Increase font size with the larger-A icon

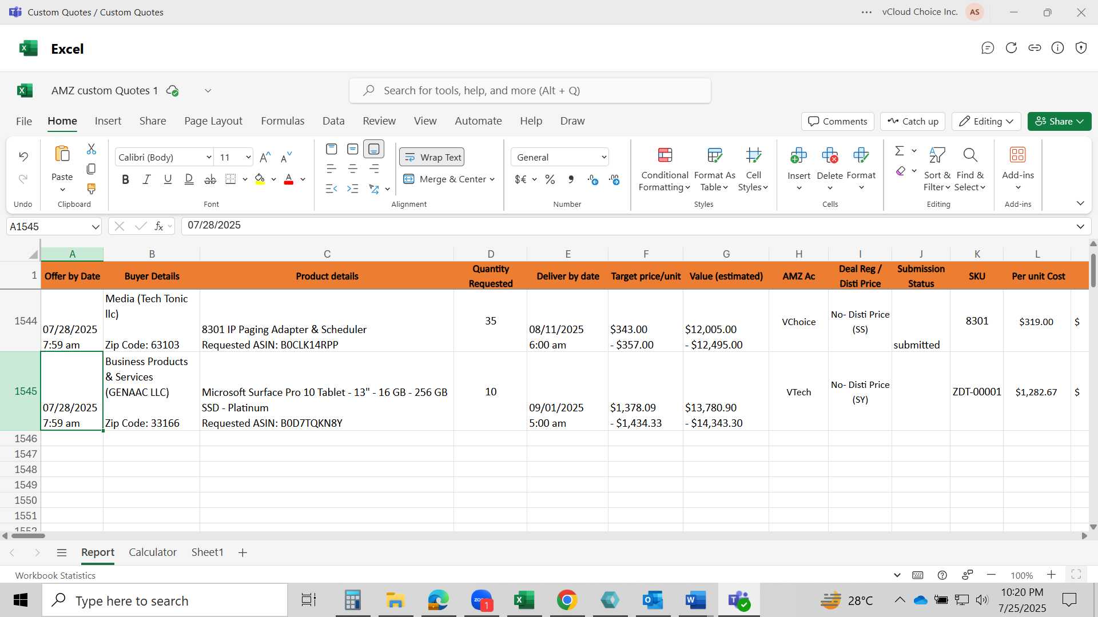point(265,157)
